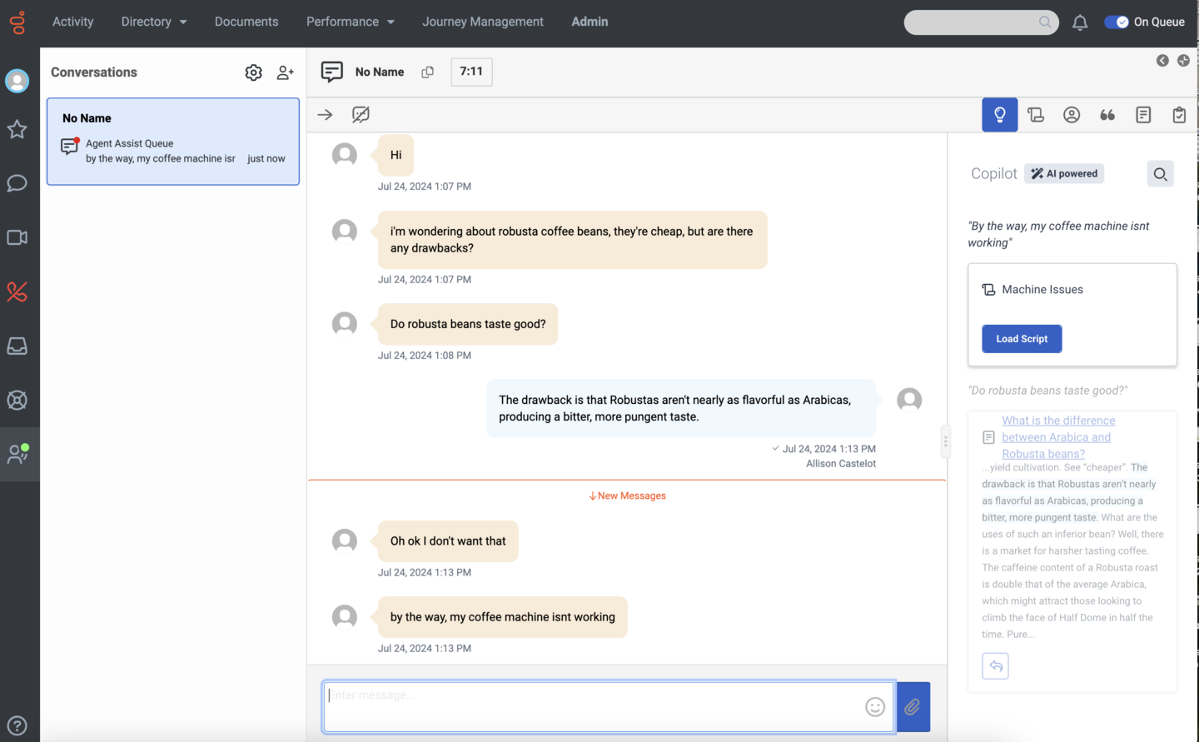Open the Copilot search icon
The image size is (1199, 742).
(1160, 174)
